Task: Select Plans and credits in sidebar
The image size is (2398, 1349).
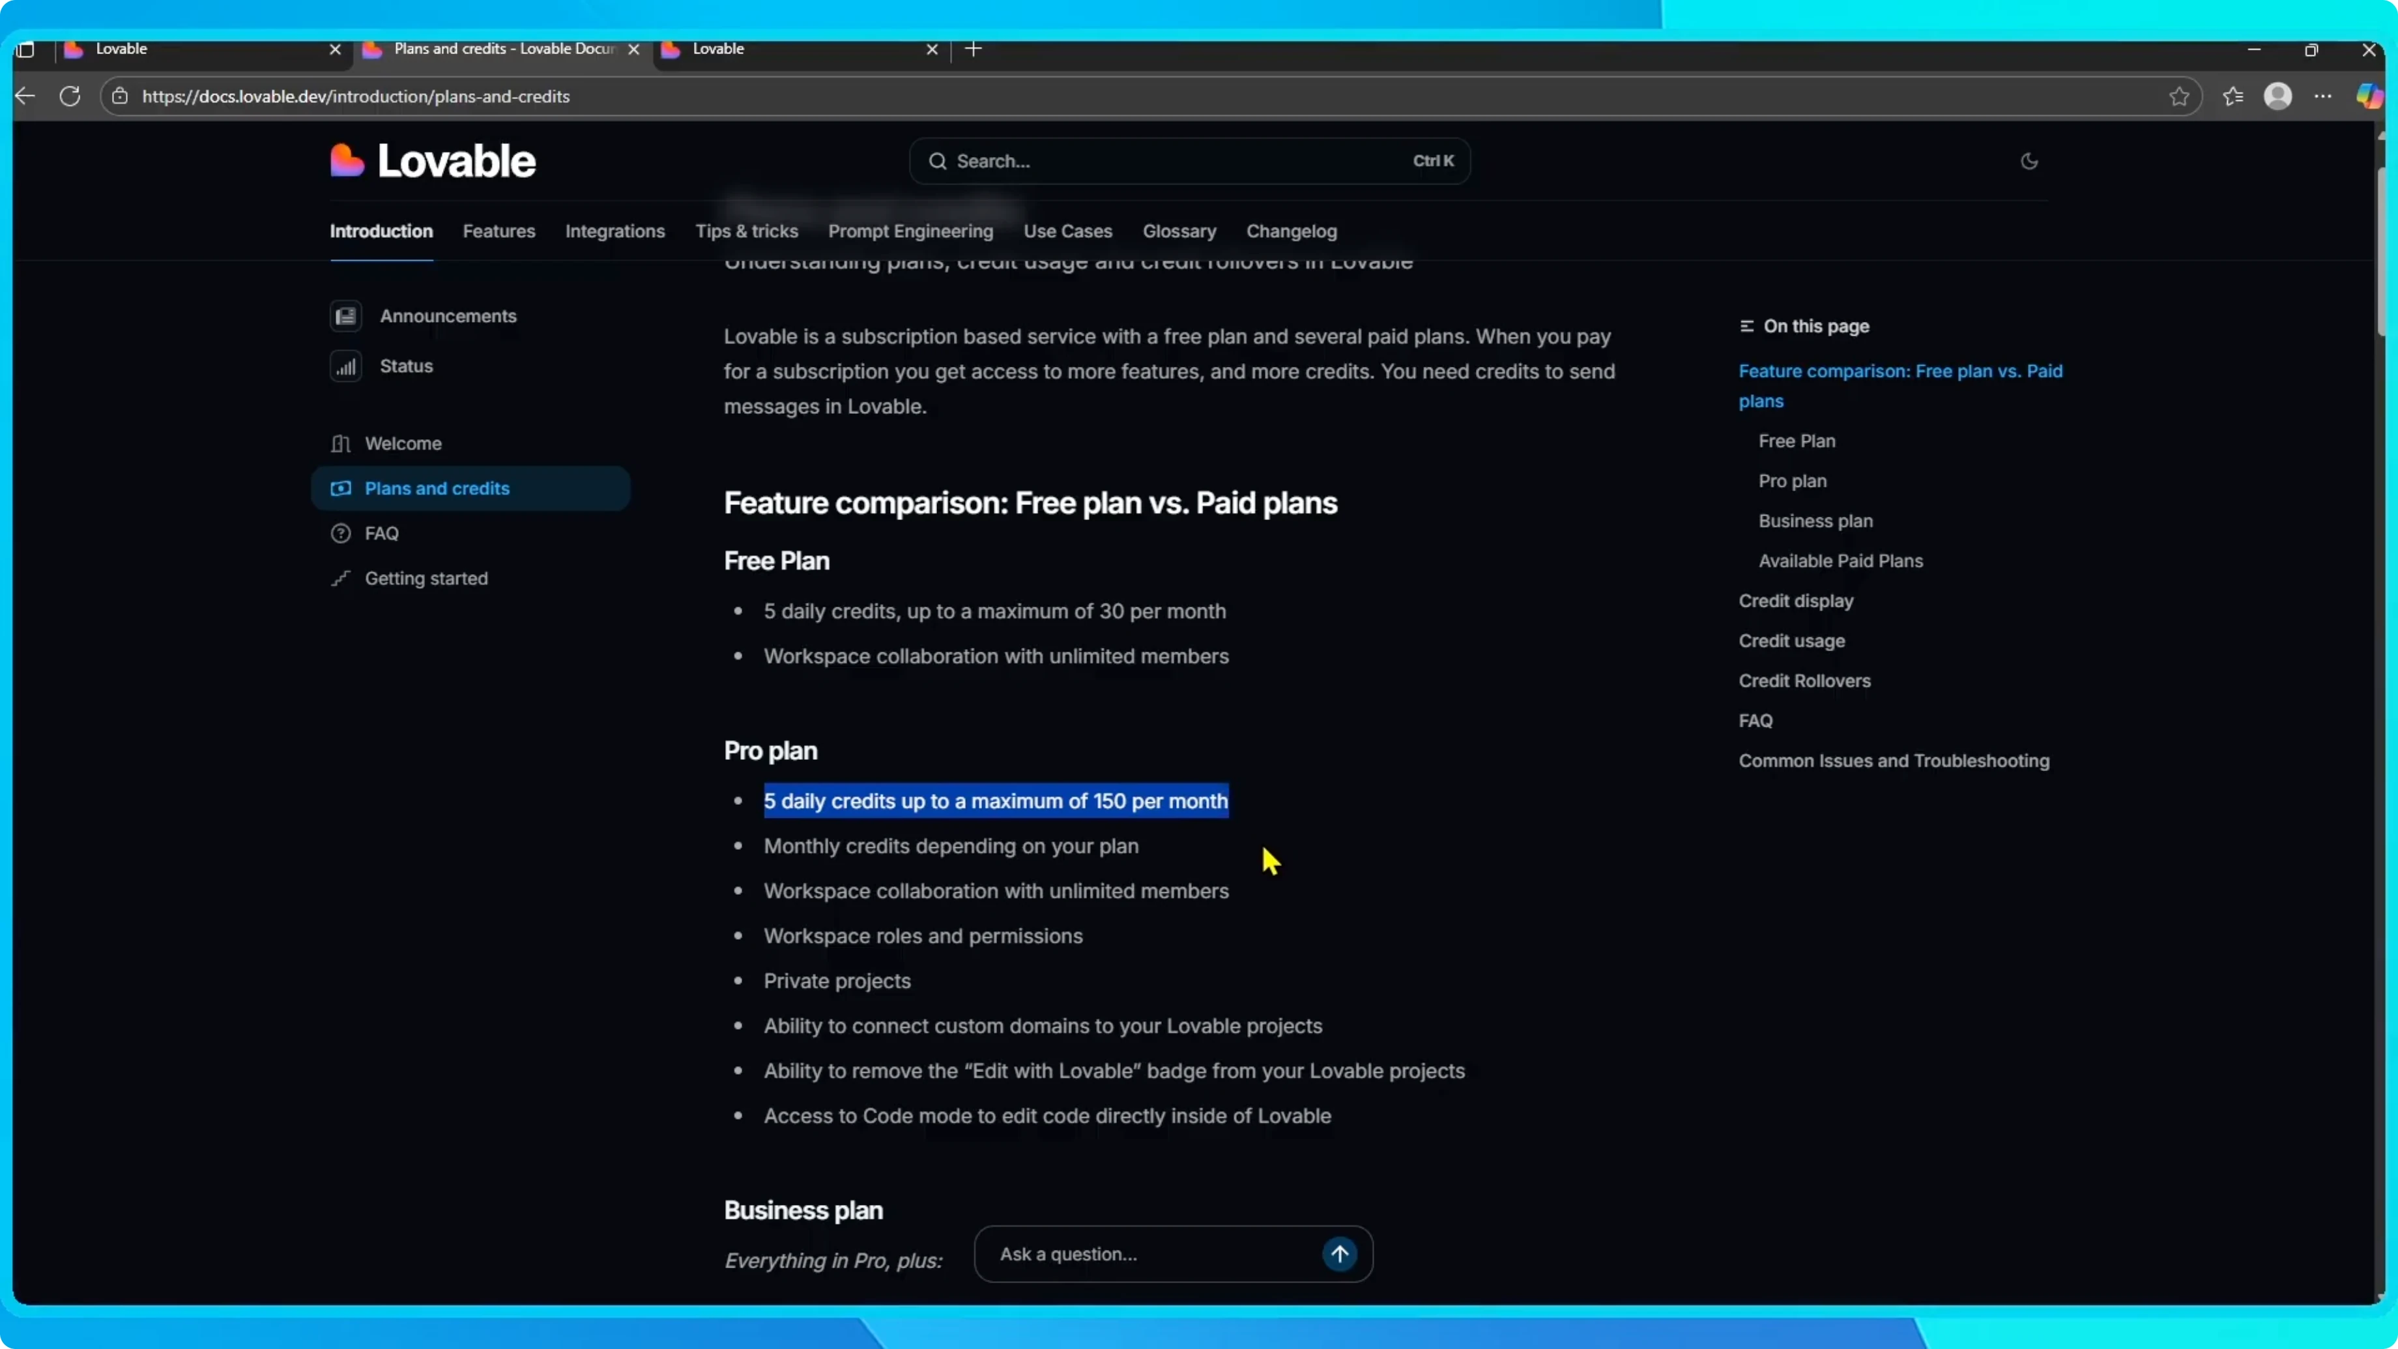Action: click(470, 488)
